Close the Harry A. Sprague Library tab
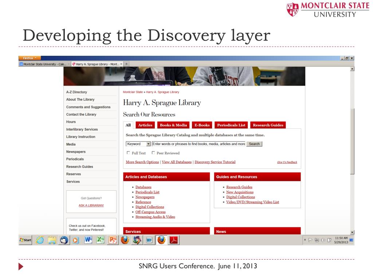Screen dimensions: 373x280 pyautogui.click(x=121, y=64)
